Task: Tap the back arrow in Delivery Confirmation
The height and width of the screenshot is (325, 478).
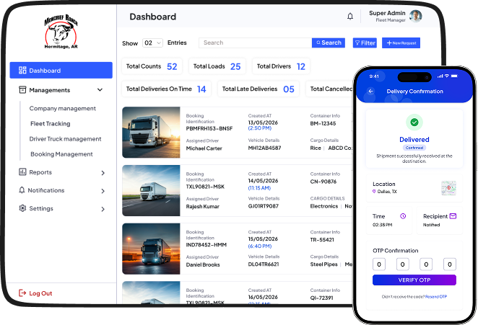Action: pyautogui.click(x=370, y=91)
